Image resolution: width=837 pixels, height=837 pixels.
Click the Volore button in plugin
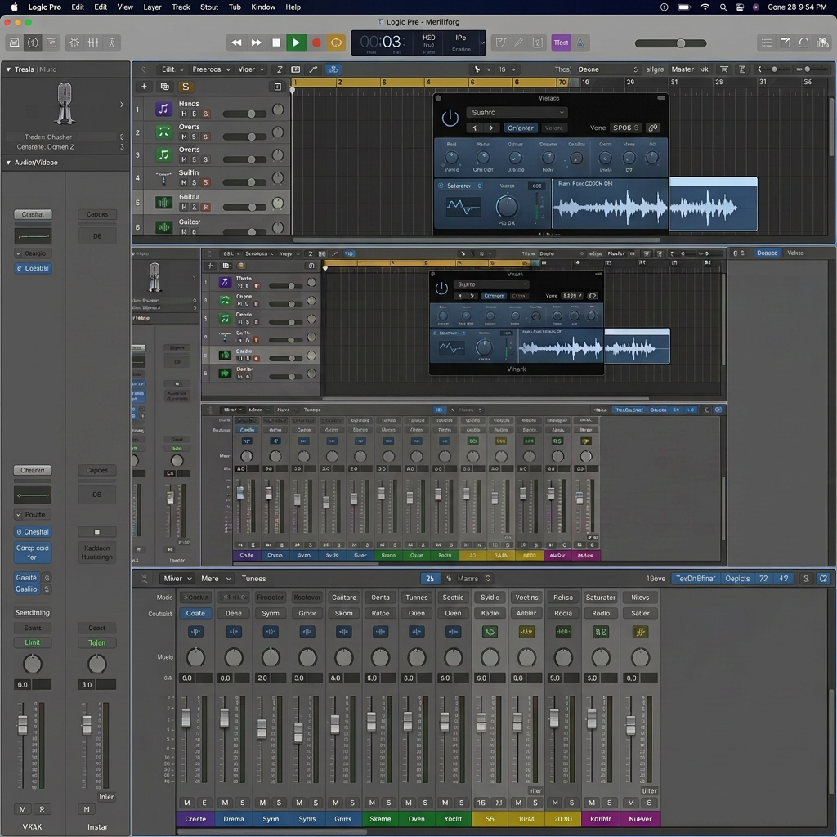(x=553, y=128)
